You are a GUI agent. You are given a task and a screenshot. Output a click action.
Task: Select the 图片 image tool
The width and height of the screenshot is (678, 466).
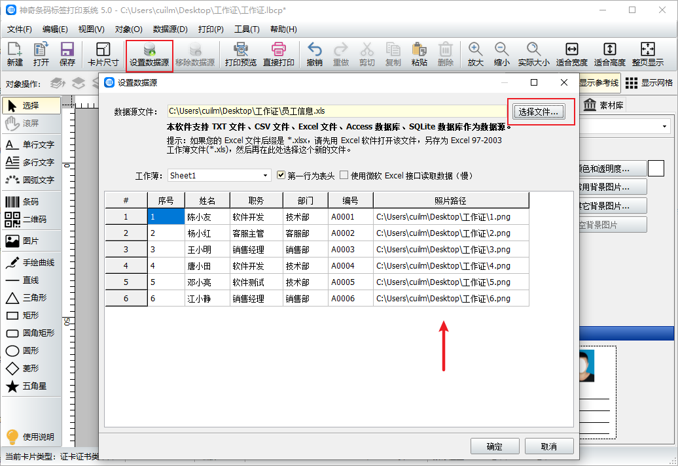[x=31, y=241]
